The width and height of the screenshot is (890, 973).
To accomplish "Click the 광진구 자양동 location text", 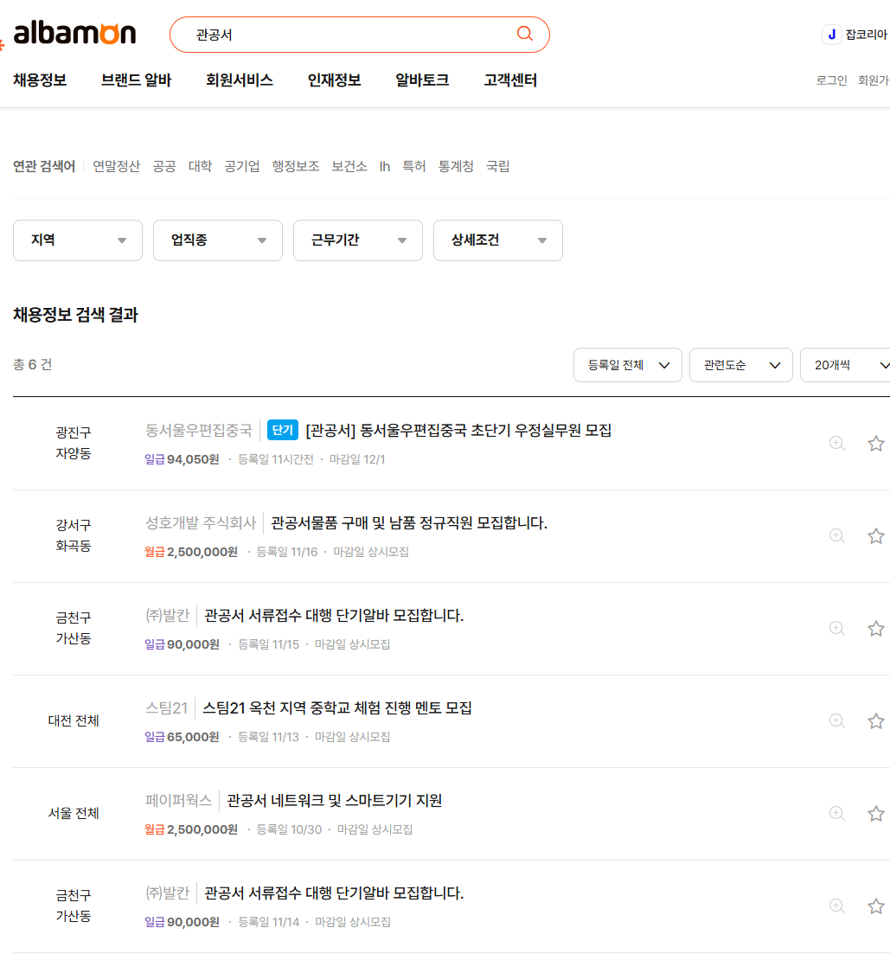I will tap(74, 443).
